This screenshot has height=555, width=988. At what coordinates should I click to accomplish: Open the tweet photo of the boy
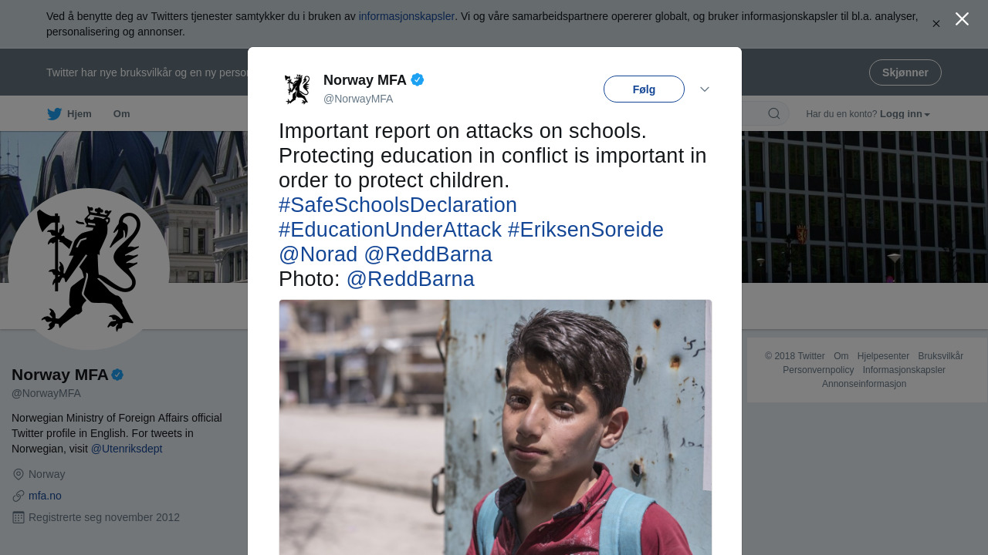click(x=495, y=426)
